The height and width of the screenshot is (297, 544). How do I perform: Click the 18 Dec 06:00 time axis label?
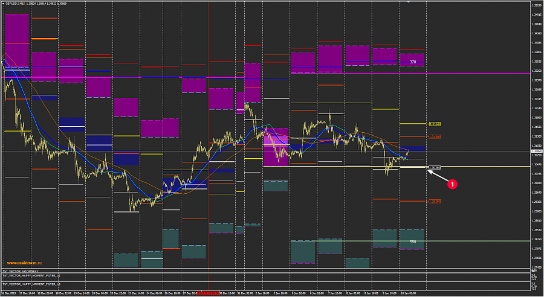click(45, 293)
